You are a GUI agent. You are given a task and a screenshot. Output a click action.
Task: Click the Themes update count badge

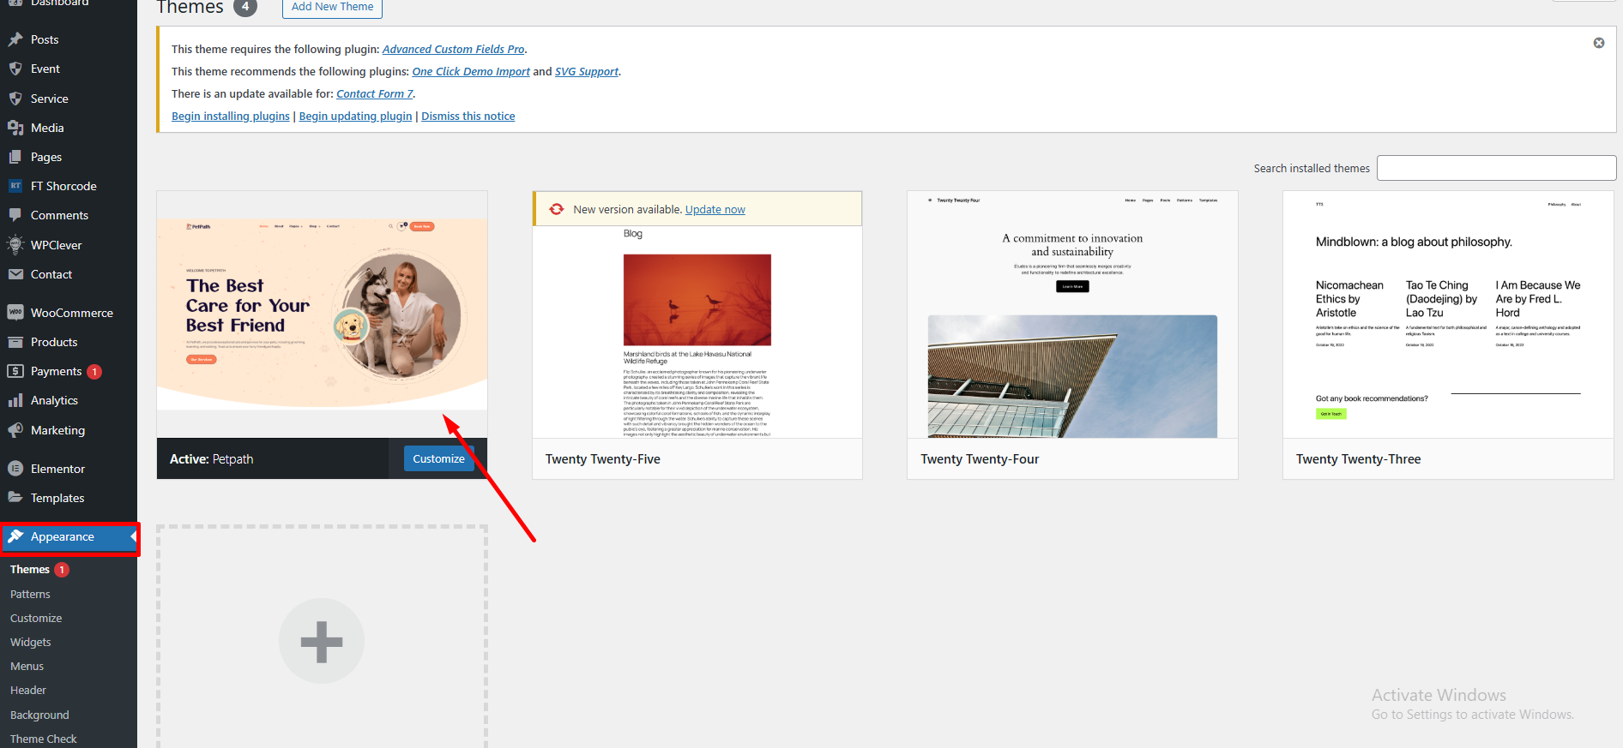pos(62,570)
